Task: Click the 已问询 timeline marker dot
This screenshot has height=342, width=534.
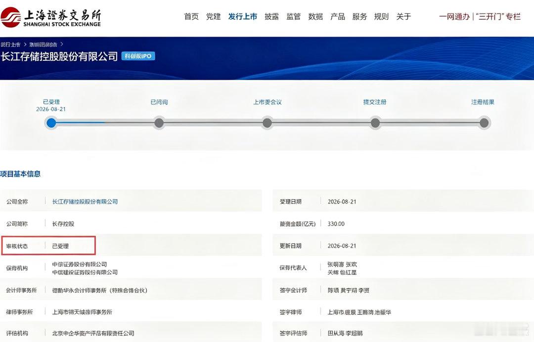Action: (159, 123)
